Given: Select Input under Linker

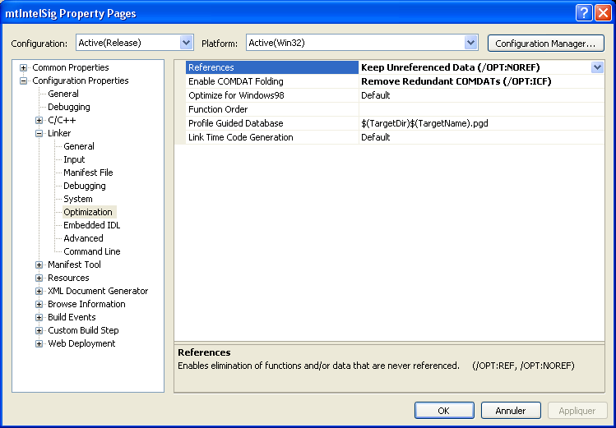Looking at the screenshot, I should click(74, 159).
